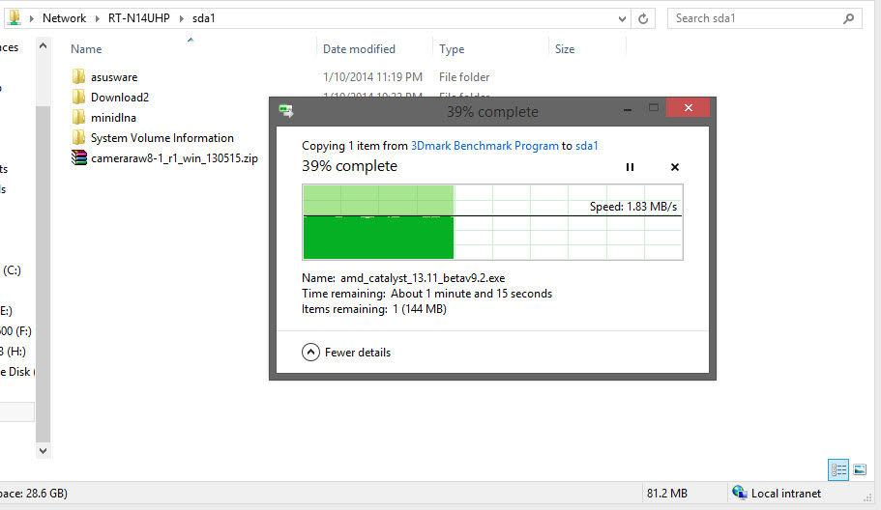Click the copy progress graph
Viewport: 881px width, 510px height.
pyautogui.click(x=493, y=222)
